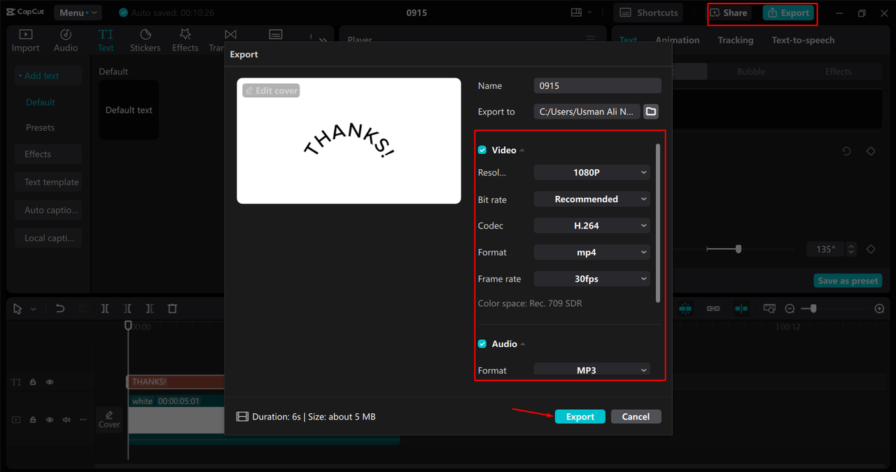The image size is (896, 472).
Task: Collapse the Audio section triangle
Action: click(523, 344)
